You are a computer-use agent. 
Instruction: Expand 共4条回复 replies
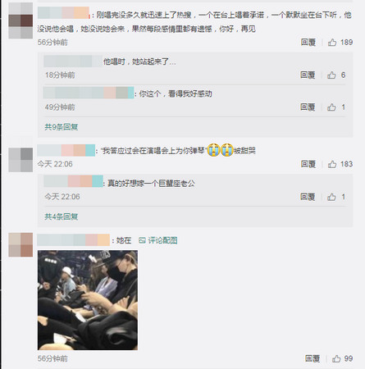coord(62,216)
